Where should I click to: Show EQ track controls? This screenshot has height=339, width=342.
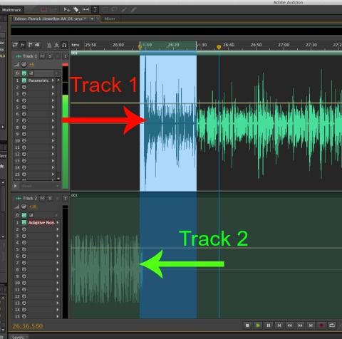click(x=37, y=45)
